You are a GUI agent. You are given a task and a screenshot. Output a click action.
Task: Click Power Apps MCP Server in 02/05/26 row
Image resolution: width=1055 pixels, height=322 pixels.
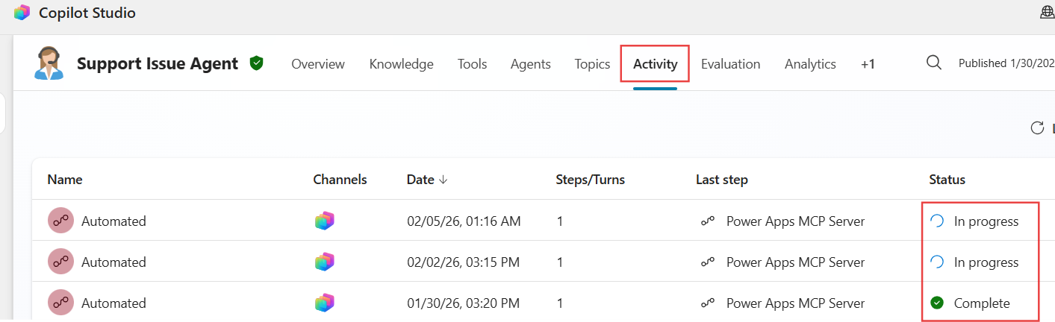tap(795, 221)
